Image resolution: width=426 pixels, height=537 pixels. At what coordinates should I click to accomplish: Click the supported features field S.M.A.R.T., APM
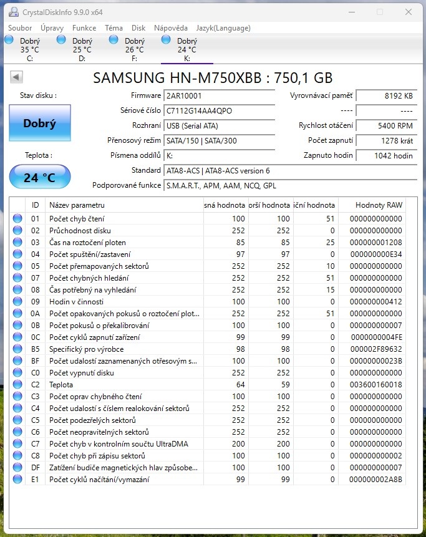[291, 186]
